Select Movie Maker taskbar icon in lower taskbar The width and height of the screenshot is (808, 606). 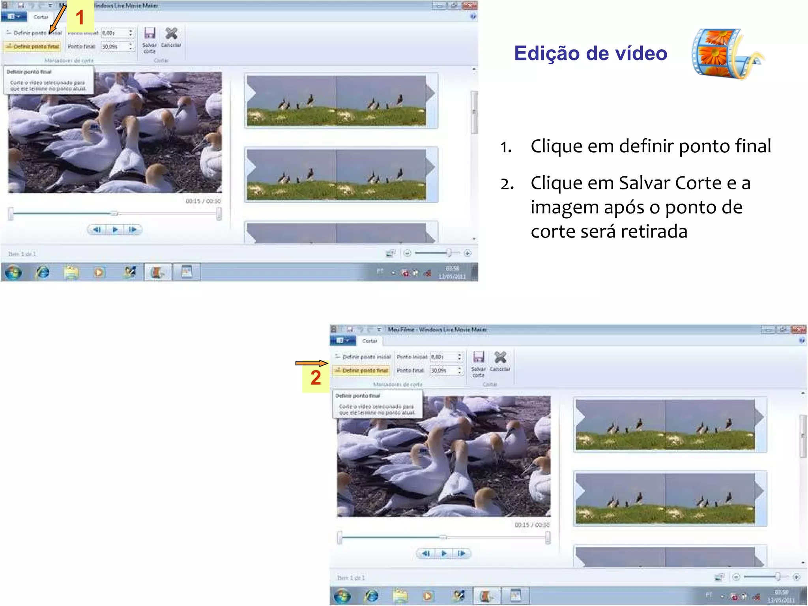487,596
